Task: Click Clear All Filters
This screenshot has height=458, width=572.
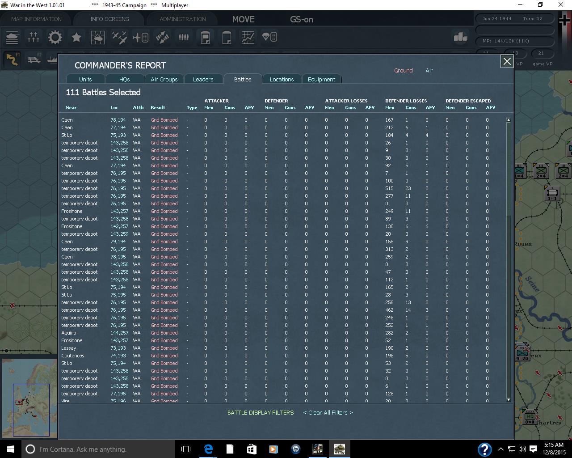Action: click(328, 412)
